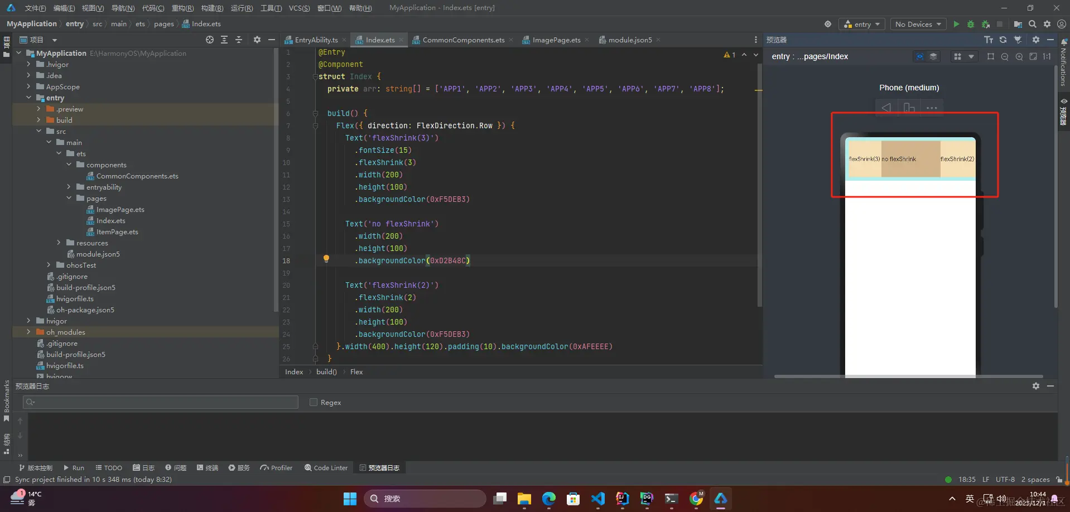Click the green Run button in toolbar
Viewport: 1070px width, 512px height.
tap(956, 24)
